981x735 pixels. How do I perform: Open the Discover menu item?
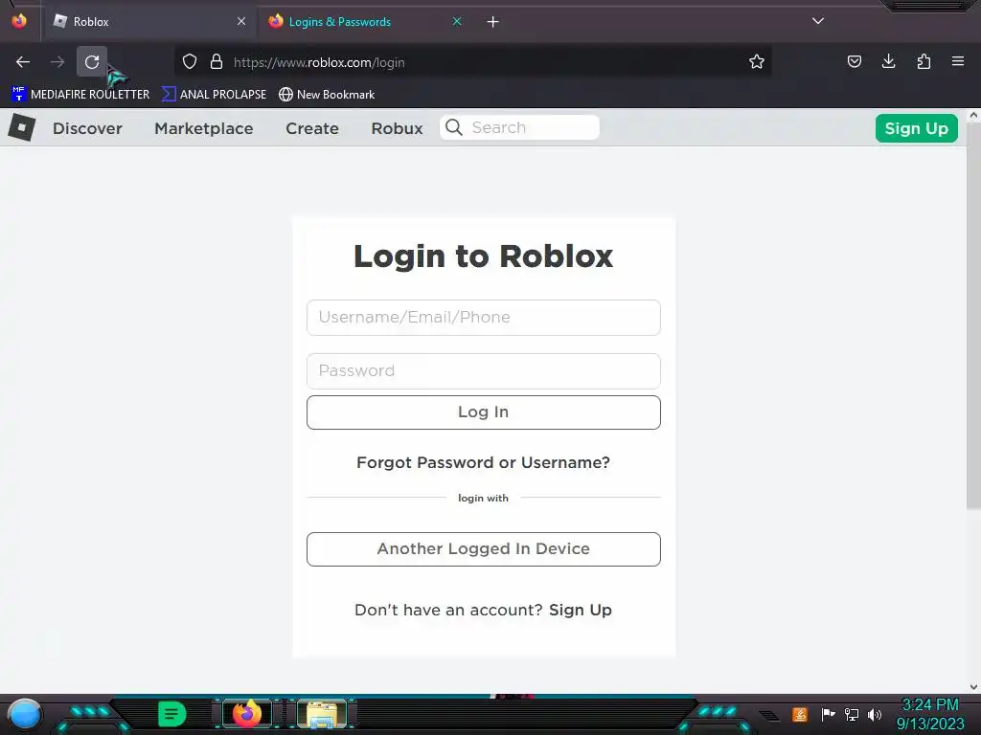click(87, 128)
